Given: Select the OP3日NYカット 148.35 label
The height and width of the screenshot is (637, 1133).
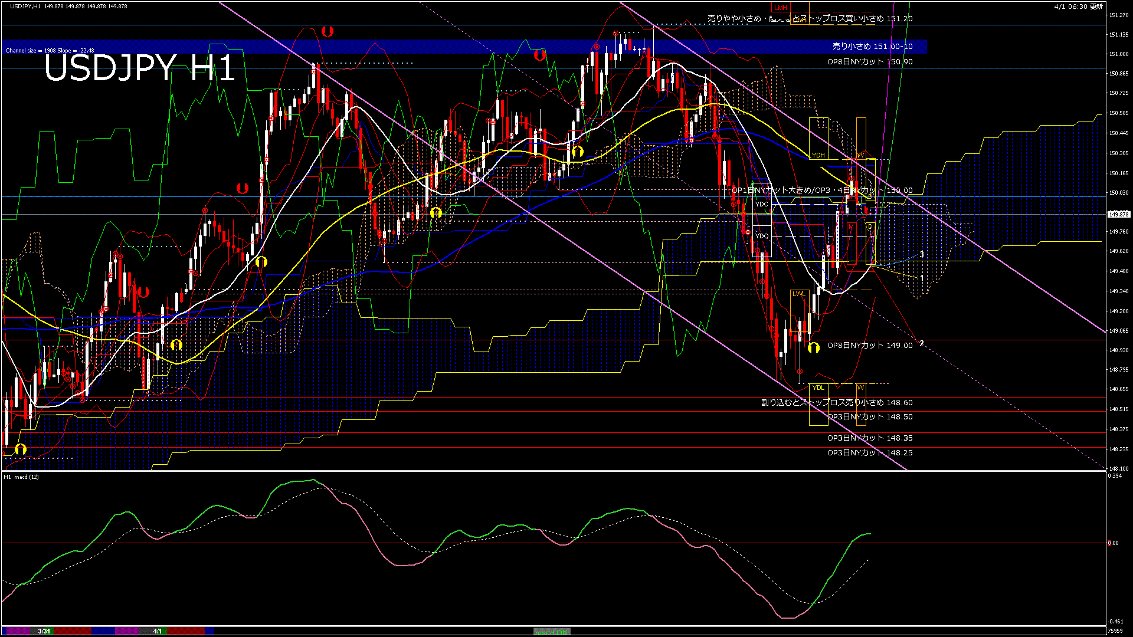Looking at the screenshot, I should pyautogui.click(x=870, y=438).
